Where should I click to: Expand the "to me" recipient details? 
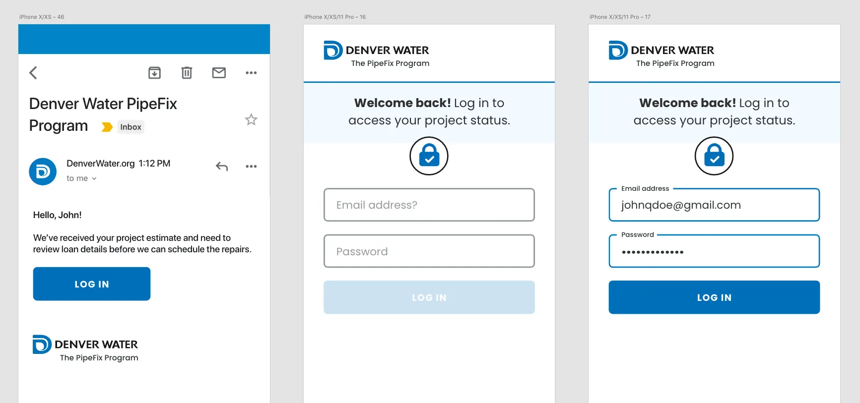[81, 178]
